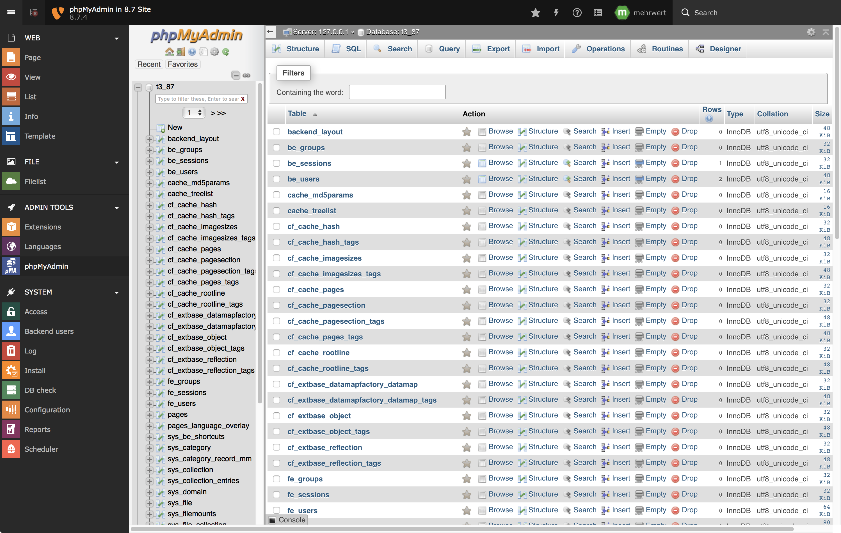The image size is (841, 533).
Task: Open the page number dropdown in navigation
Action: point(194,113)
